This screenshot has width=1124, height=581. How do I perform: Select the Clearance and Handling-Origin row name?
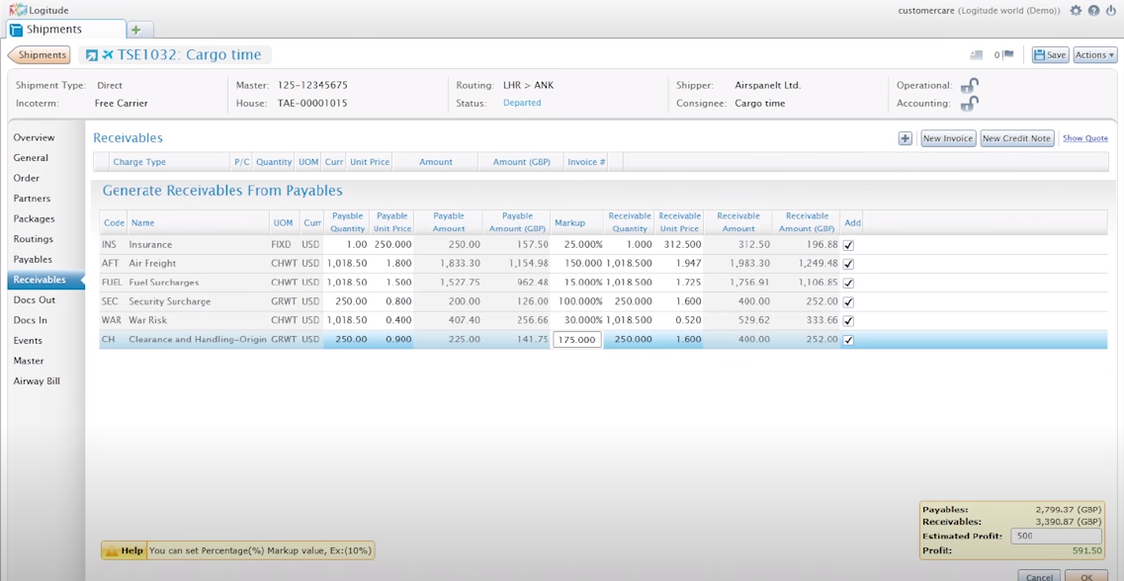198,340
